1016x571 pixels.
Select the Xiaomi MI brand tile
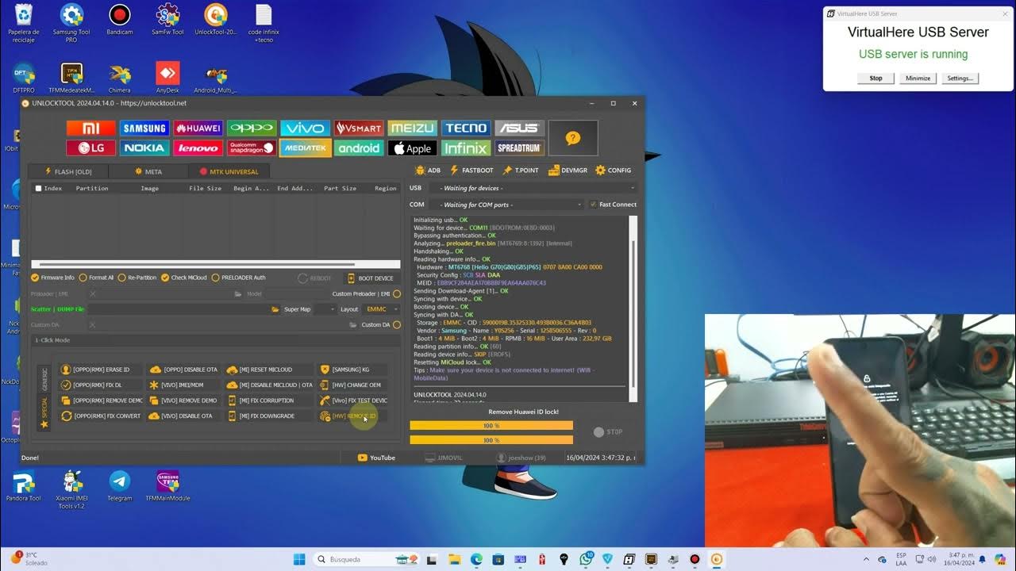click(x=91, y=128)
